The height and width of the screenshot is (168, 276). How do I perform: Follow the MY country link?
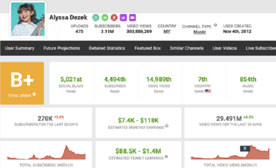coord(167,32)
